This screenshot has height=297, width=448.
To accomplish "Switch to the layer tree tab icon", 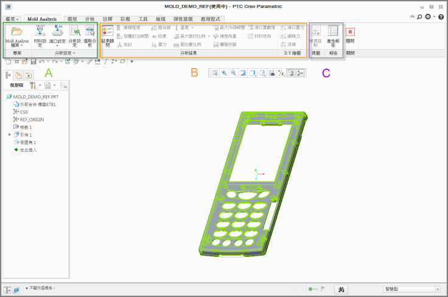I will pyautogui.click(x=18, y=74).
